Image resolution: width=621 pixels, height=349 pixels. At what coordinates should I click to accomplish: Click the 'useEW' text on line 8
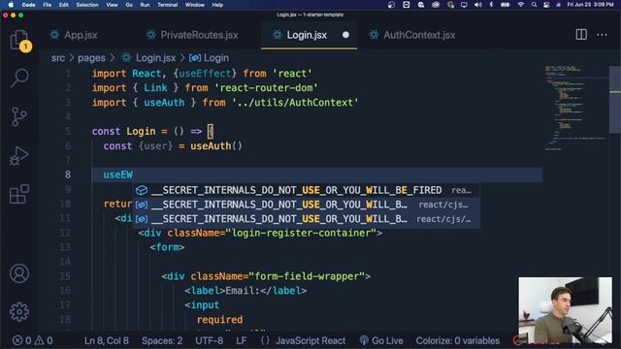pos(118,174)
